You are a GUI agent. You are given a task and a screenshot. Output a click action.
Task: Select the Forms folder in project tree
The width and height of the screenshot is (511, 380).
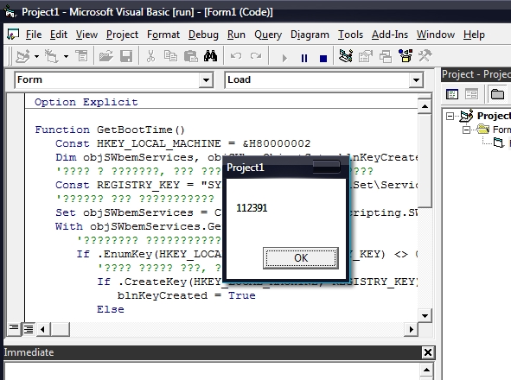494,130
